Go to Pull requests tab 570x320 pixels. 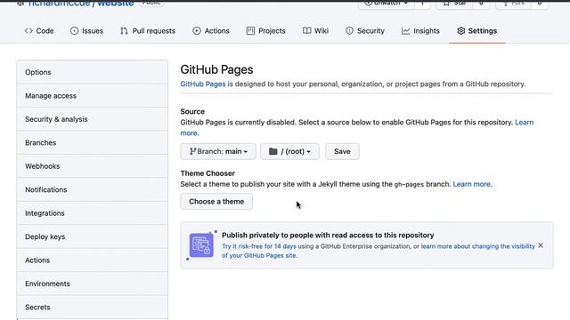coord(148,31)
